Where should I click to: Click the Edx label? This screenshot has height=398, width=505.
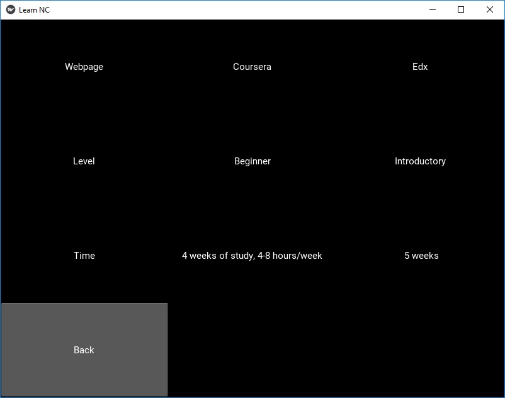[420, 67]
